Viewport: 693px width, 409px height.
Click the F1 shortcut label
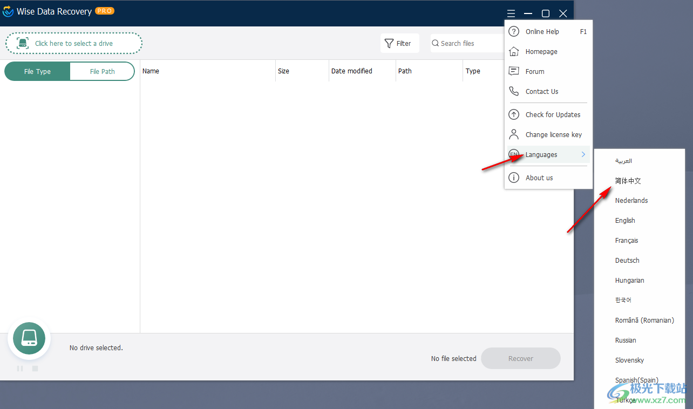[x=583, y=31]
